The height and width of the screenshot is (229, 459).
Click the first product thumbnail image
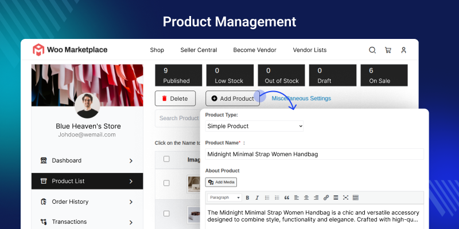click(193, 184)
